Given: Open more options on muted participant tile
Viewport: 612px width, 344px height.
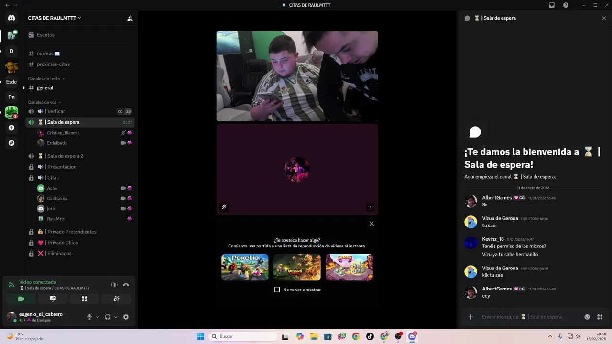Looking at the screenshot, I should pos(370,207).
